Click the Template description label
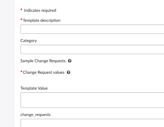Screen dimensions: 164x127 pos(42,20)
